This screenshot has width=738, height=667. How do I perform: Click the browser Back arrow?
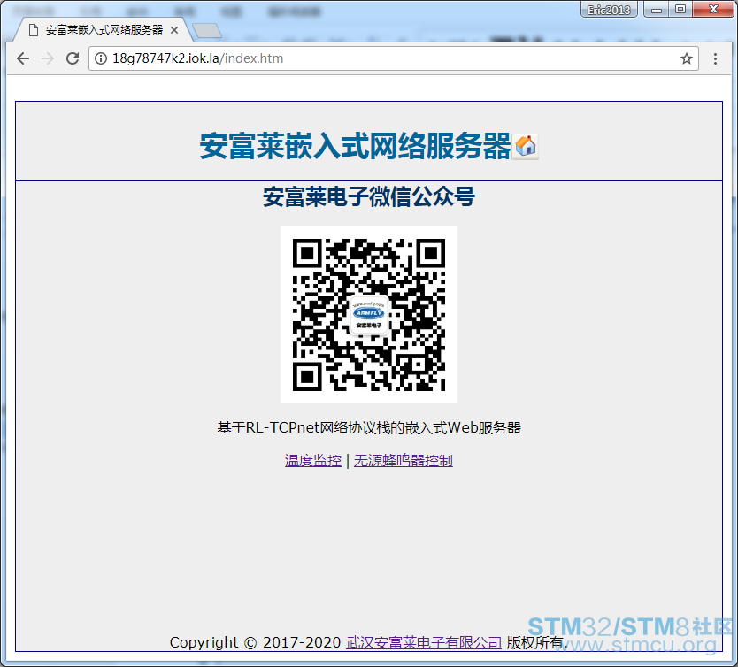pos(23,58)
